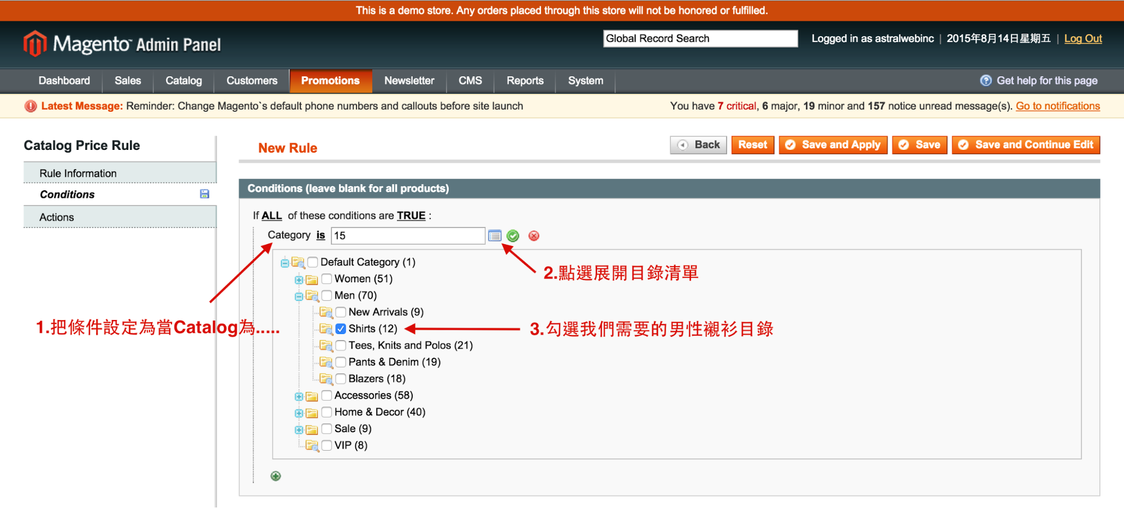1124x508 pixels.
Task: Open the Customers menu
Action: point(252,81)
